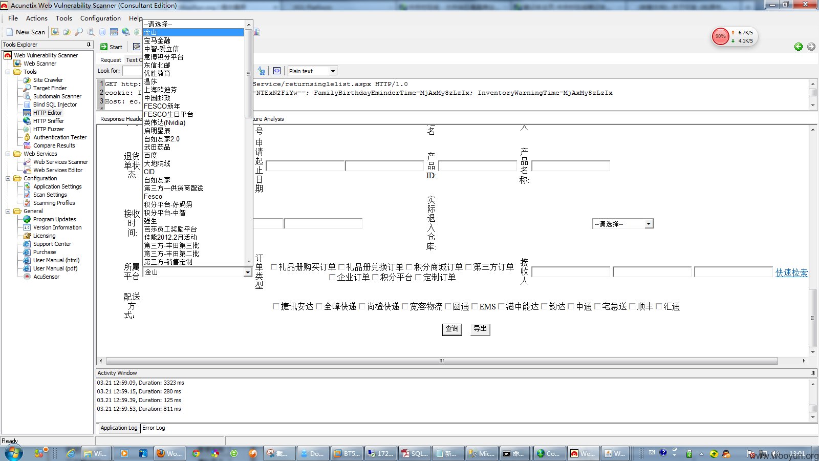Open the Subdomain Scanner toolbar icon
819x461 pixels.
91,32
